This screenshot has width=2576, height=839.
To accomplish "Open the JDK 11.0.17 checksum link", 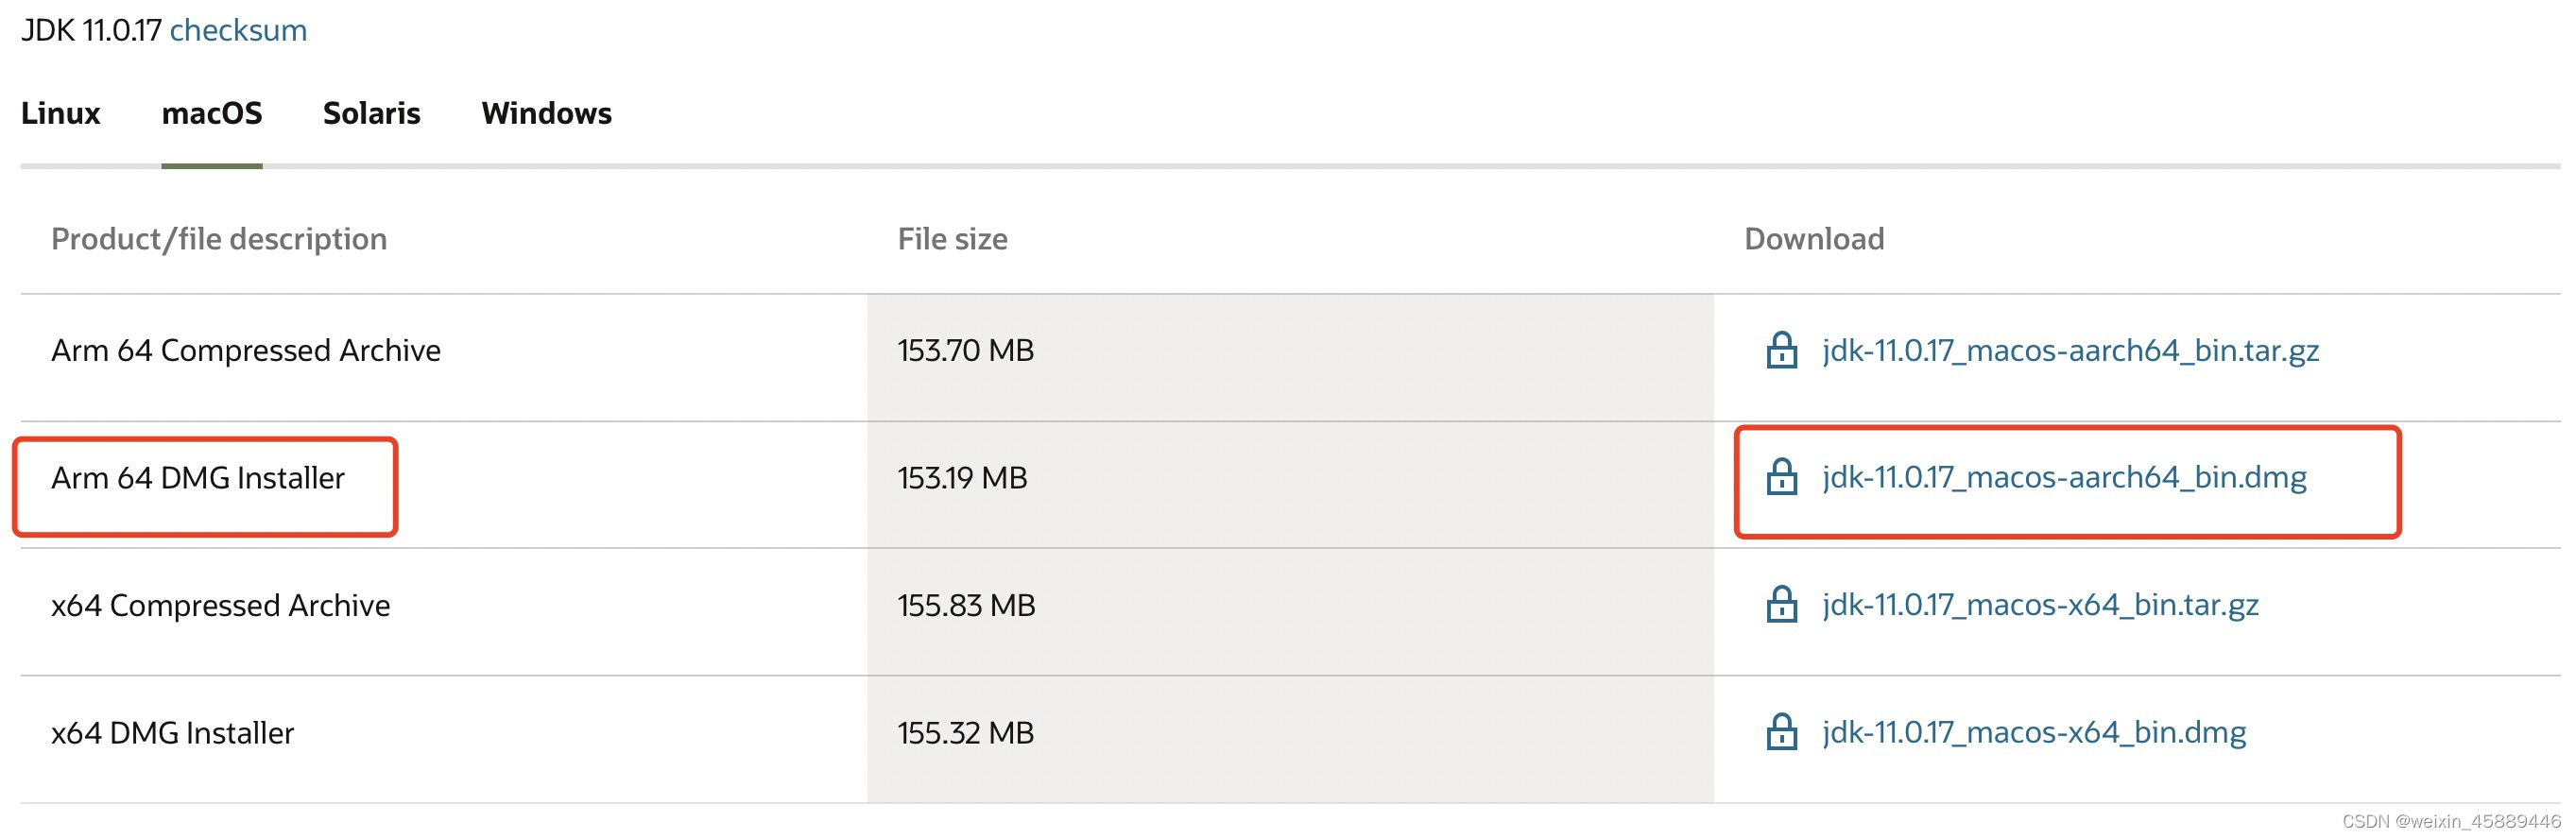I will 238,30.
